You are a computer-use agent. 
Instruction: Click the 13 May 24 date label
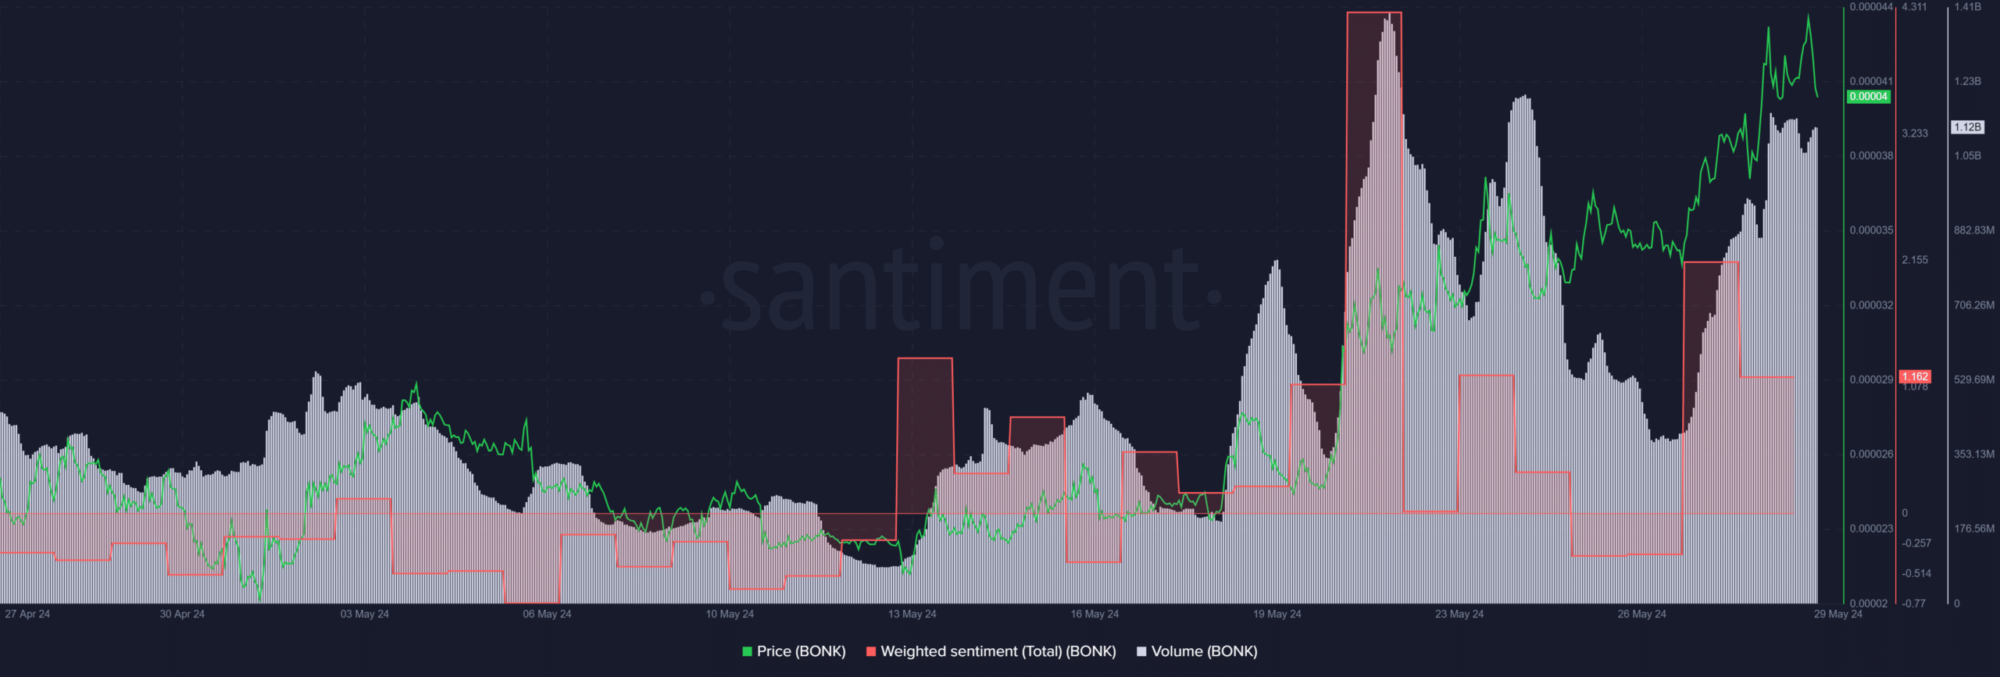(912, 614)
